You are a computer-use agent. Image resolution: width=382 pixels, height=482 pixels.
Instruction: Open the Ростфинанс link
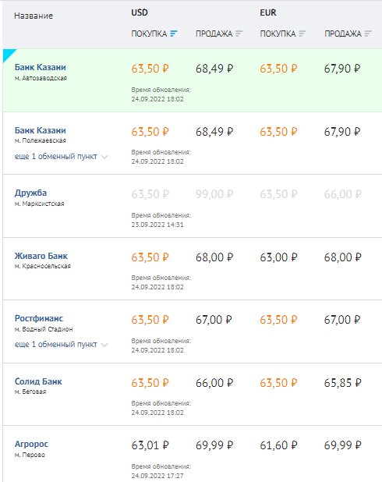click(x=39, y=318)
